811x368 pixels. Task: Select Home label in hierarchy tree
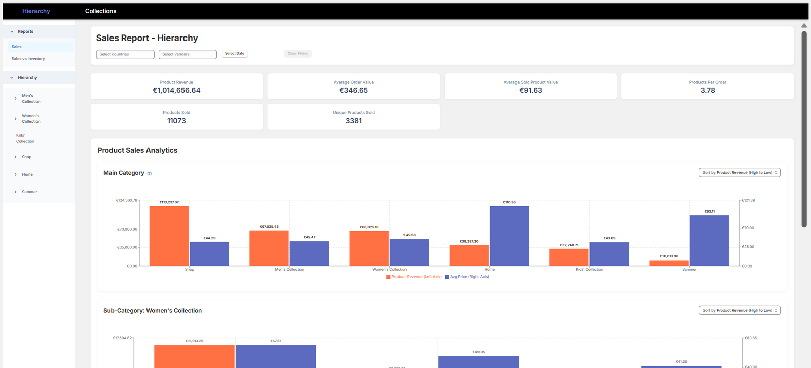tap(27, 174)
